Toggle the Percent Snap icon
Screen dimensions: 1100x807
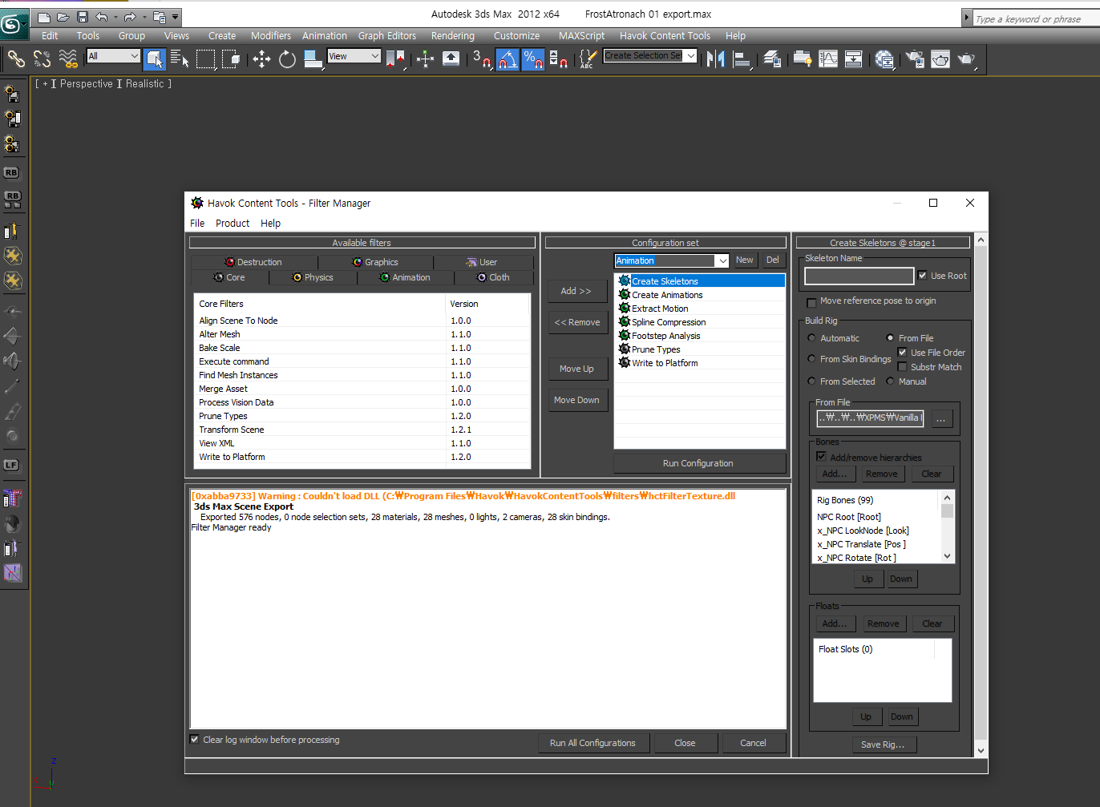coord(533,59)
